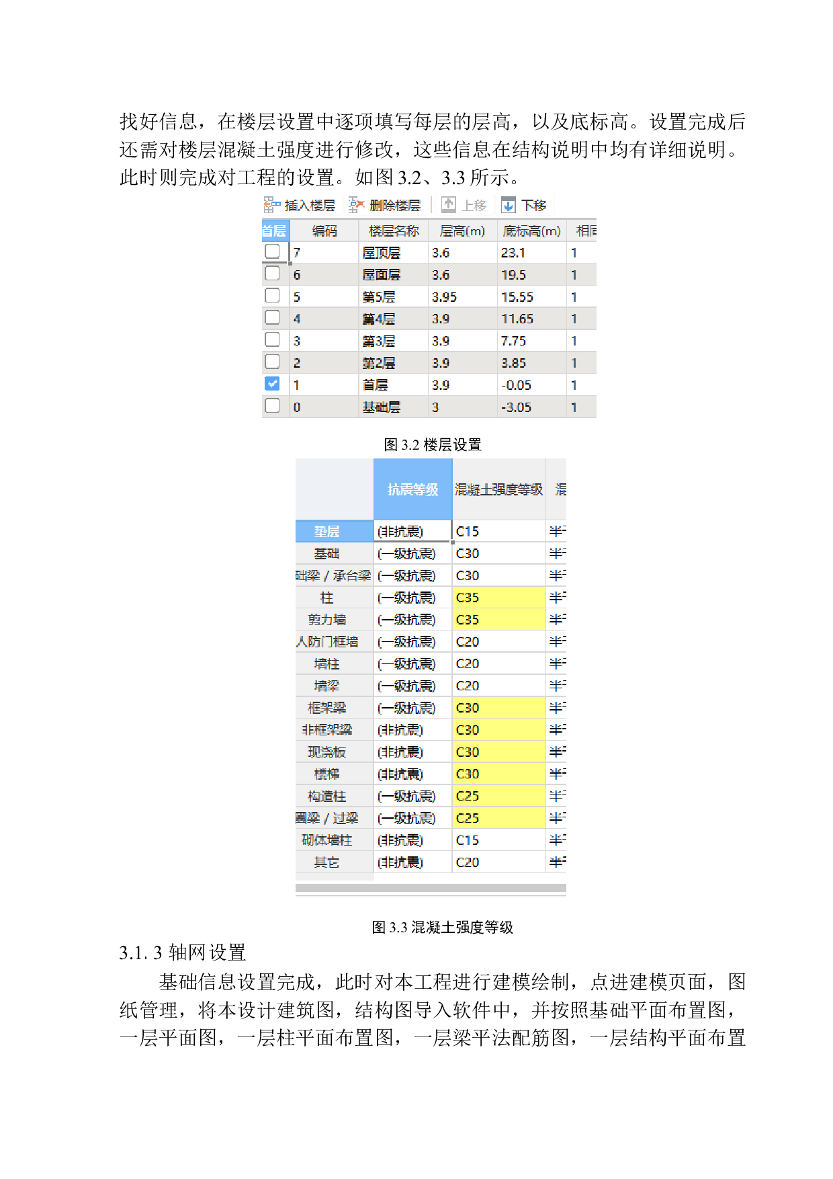The image size is (833, 1179).
Task: Tick the checkbox for 第5层 row
Action: tap(272, 296)
